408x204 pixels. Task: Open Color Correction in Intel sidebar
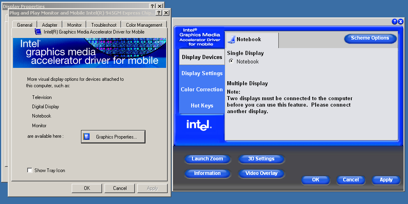click(x=202, y=89)
